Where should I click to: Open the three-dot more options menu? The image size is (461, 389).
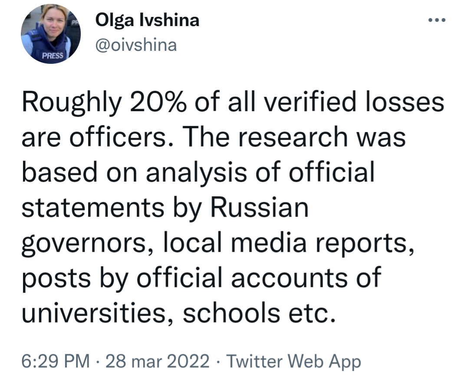[x=437, y=20]
